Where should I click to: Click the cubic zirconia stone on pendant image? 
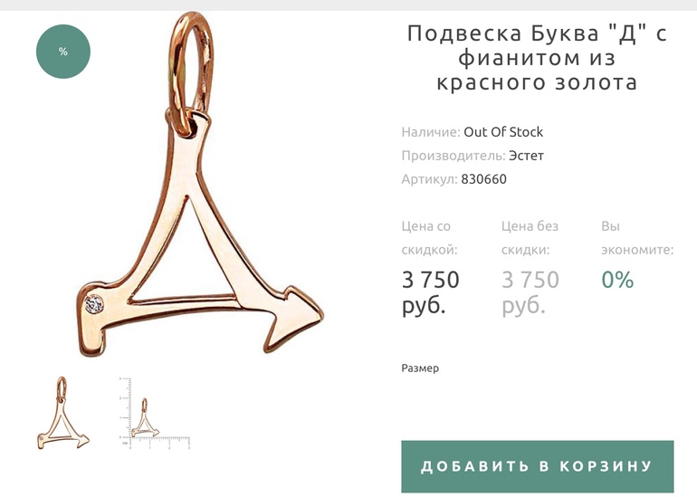click(94, 304)
